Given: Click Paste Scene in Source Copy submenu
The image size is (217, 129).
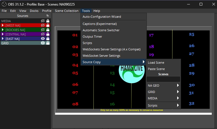Looking at the screenshot, I should [156, 69].
